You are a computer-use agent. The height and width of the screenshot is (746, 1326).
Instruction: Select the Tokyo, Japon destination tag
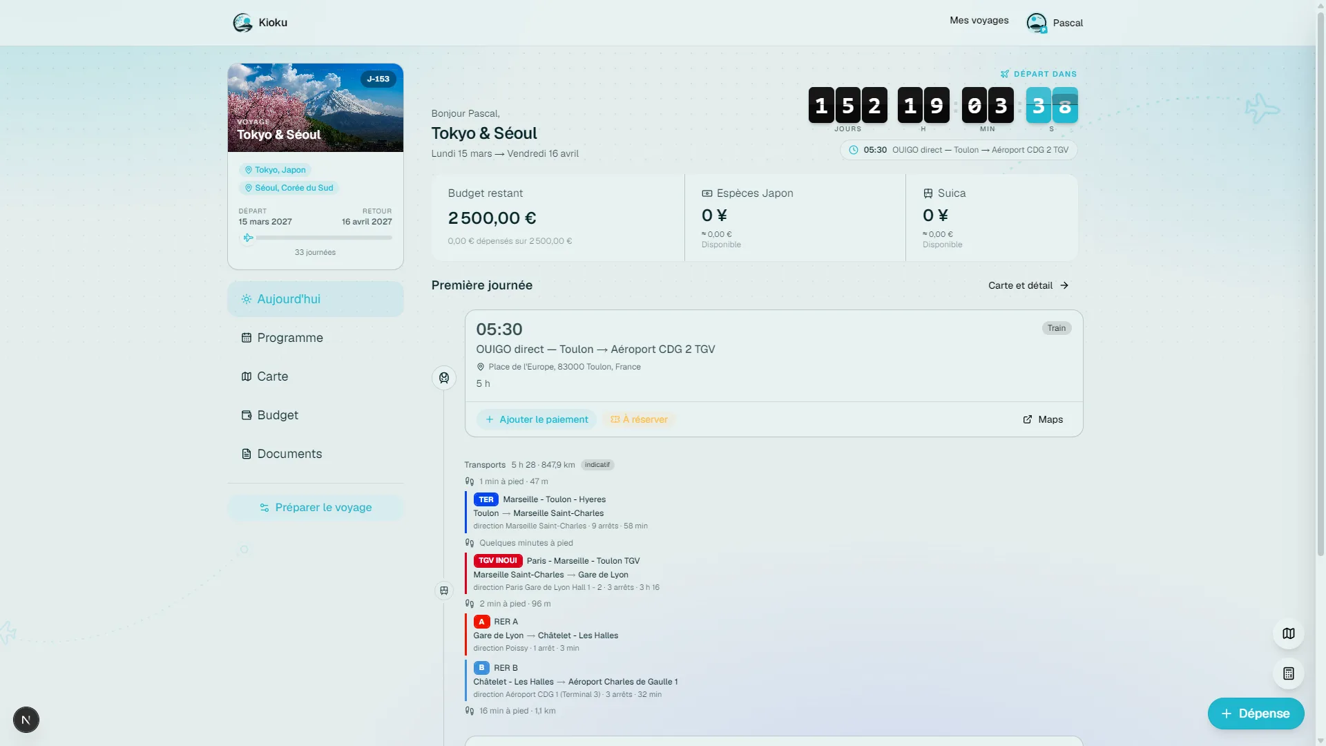pyautogui.click(x=275, y=170)
